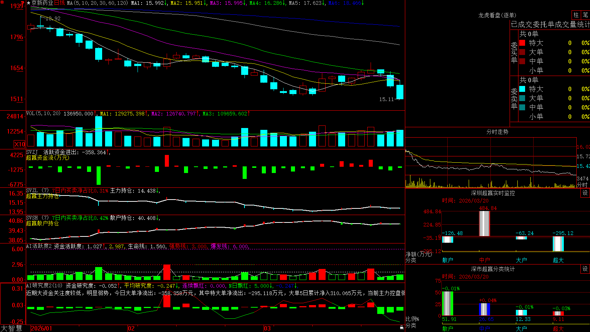Click the 强势线: 3.000 value
Viewport: 590px width, 332px height.
tap(188, 246)
